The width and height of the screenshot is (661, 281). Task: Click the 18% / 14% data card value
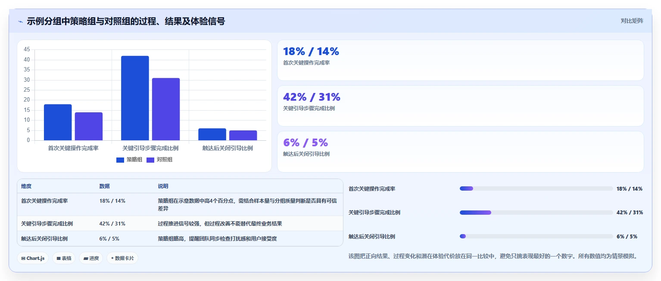click(311, 51)
